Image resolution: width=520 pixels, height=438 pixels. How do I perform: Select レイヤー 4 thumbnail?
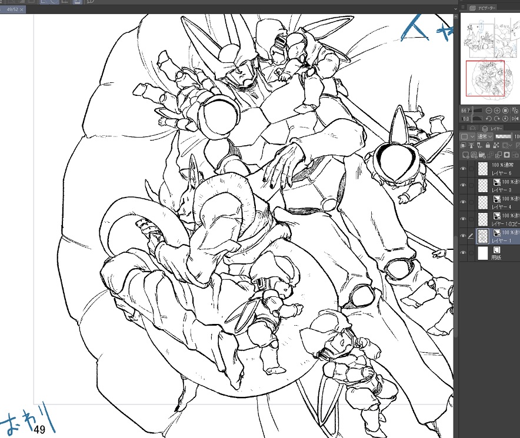(483, 202)
